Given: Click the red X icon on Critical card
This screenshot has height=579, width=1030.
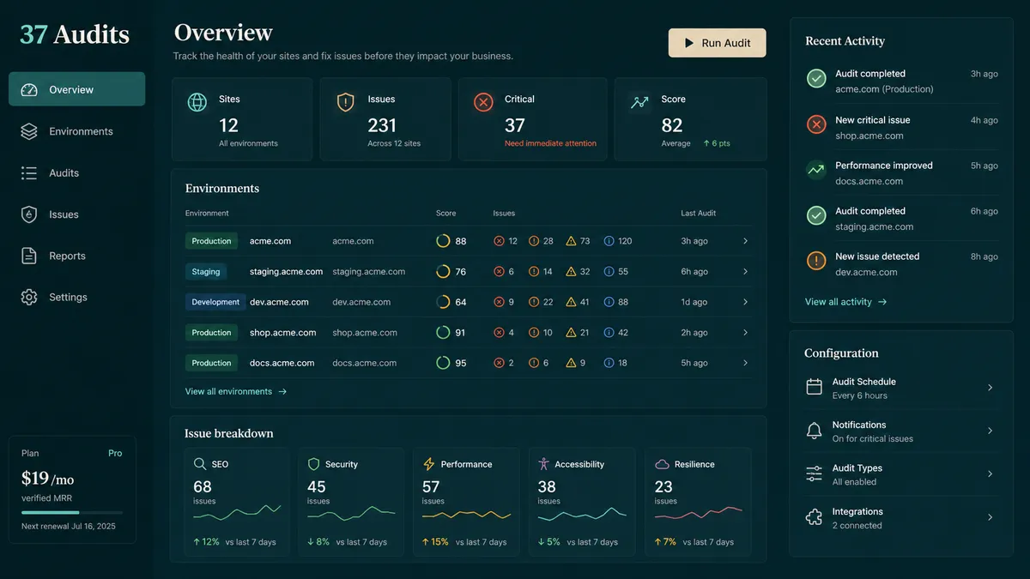Looking at the screenshot, I should tap(483, 102).
